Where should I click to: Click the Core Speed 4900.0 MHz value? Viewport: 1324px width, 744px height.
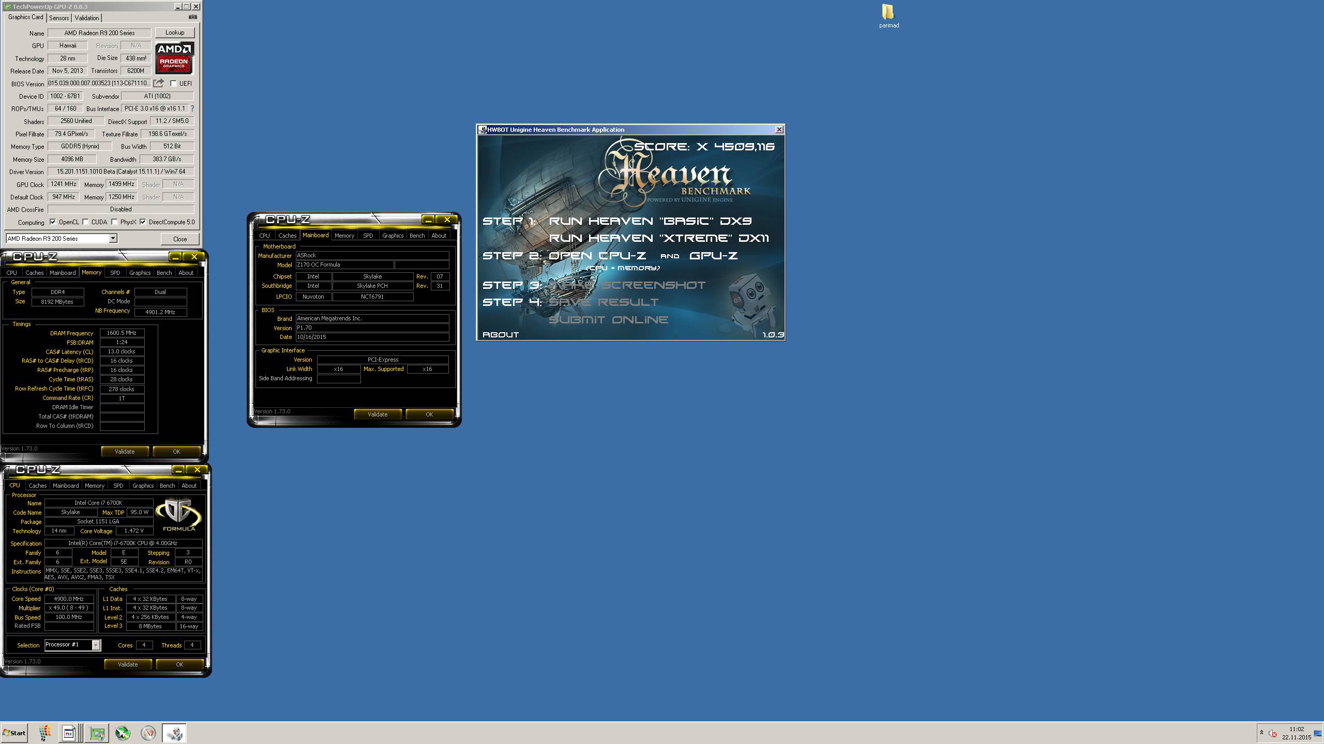[x=69, y=599]
